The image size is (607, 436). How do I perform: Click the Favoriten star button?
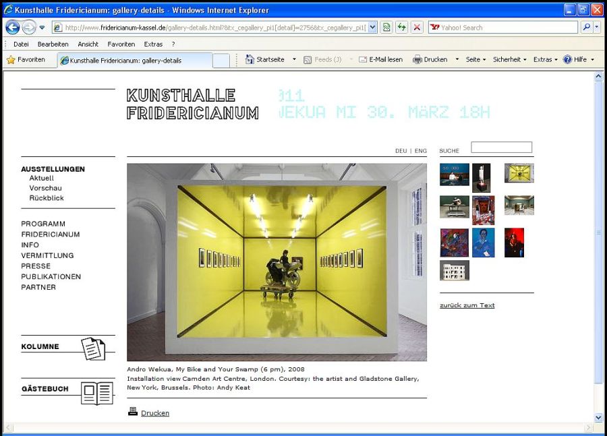pyautogui.click(x=26, y=59)
